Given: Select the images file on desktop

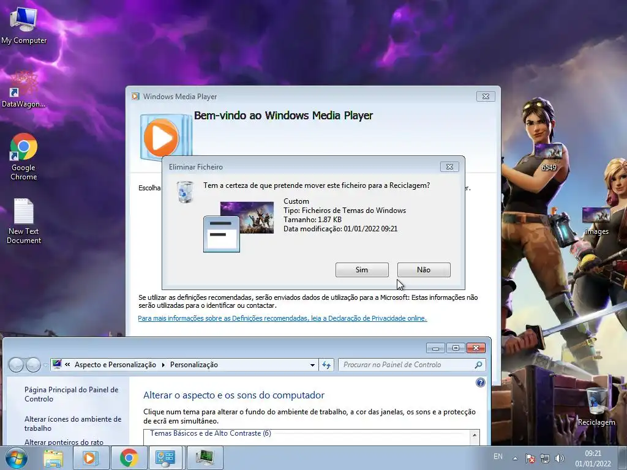Looking at the screenshot, I should coord(596,221).
